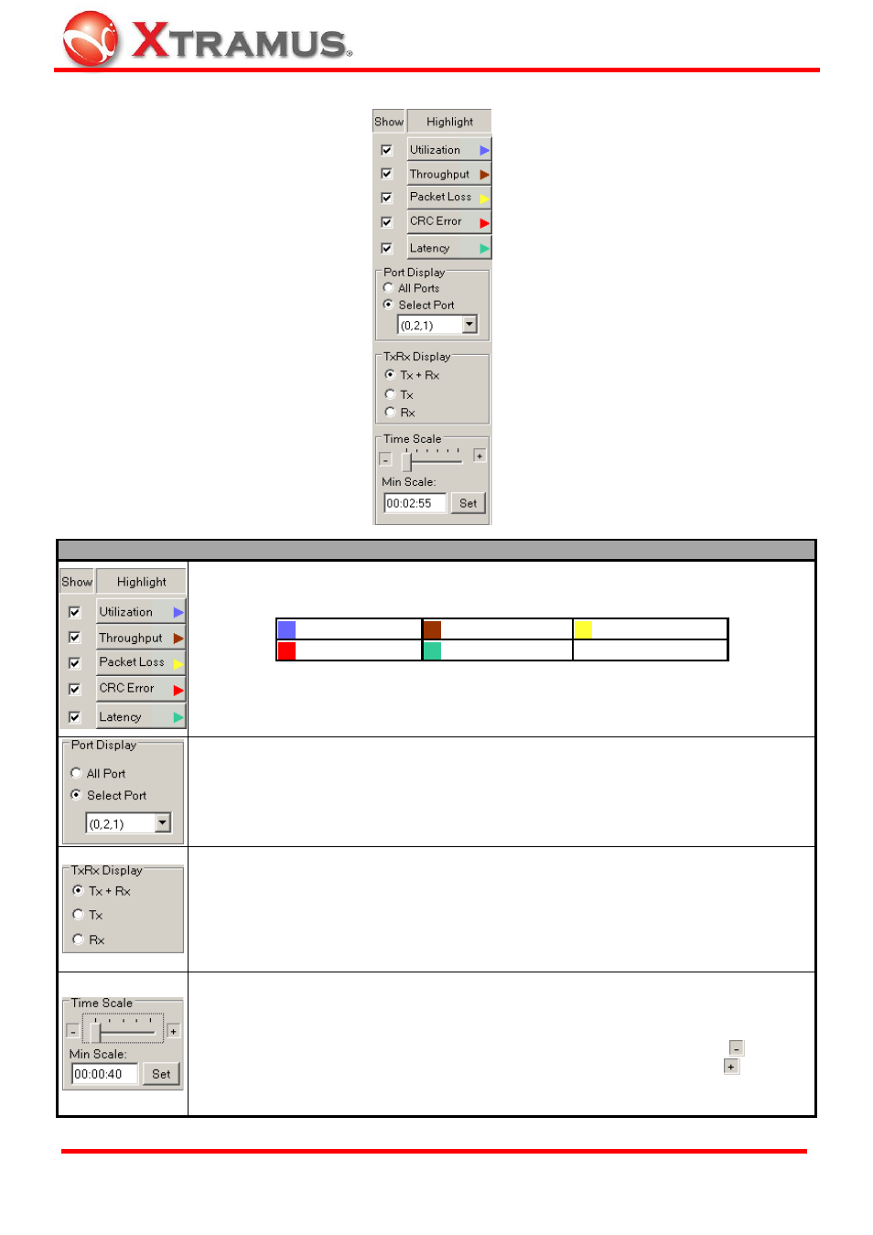873x1235 pixels.
Task: Click Set button next to 00:02:55
Action: pyautogui.click(x=468, y=503)
